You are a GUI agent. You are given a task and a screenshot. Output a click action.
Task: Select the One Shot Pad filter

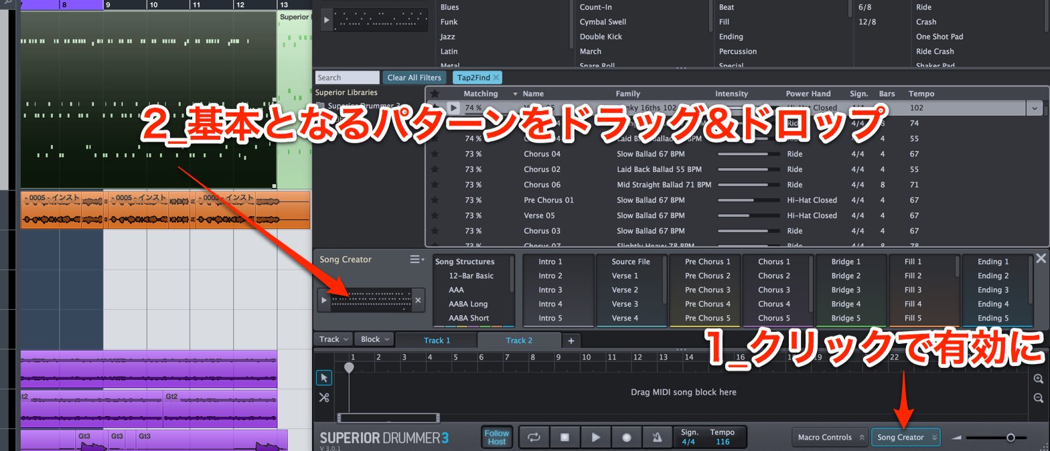tap(940, 37)
